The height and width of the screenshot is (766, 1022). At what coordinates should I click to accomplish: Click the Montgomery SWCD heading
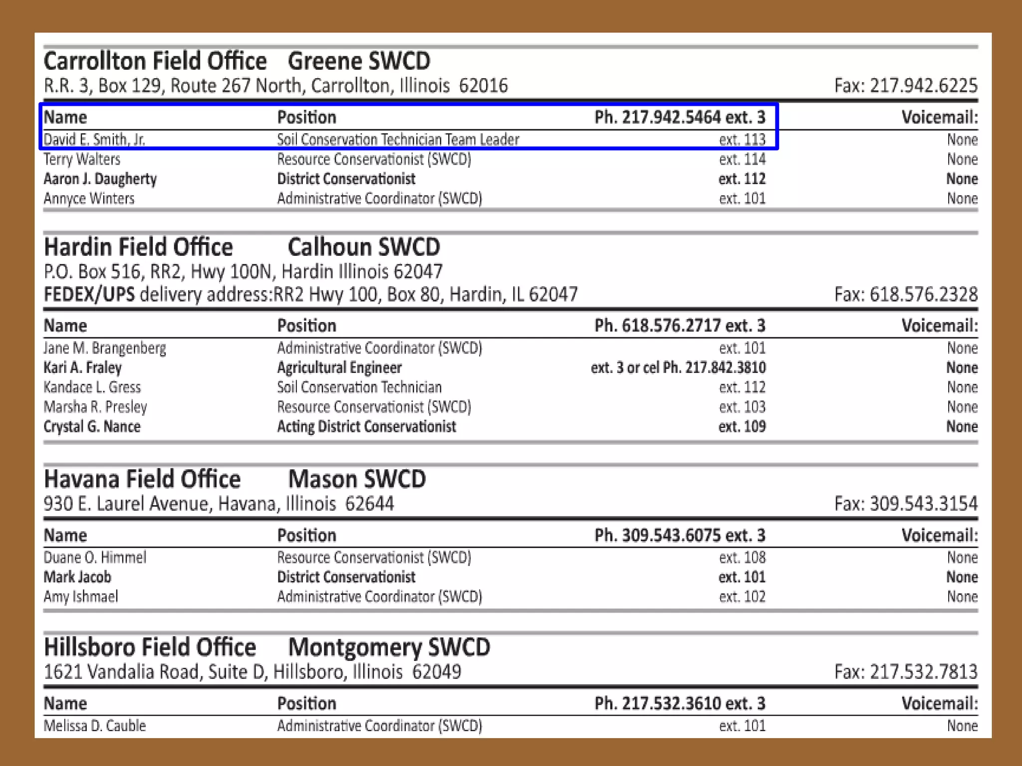click(389, 647)
